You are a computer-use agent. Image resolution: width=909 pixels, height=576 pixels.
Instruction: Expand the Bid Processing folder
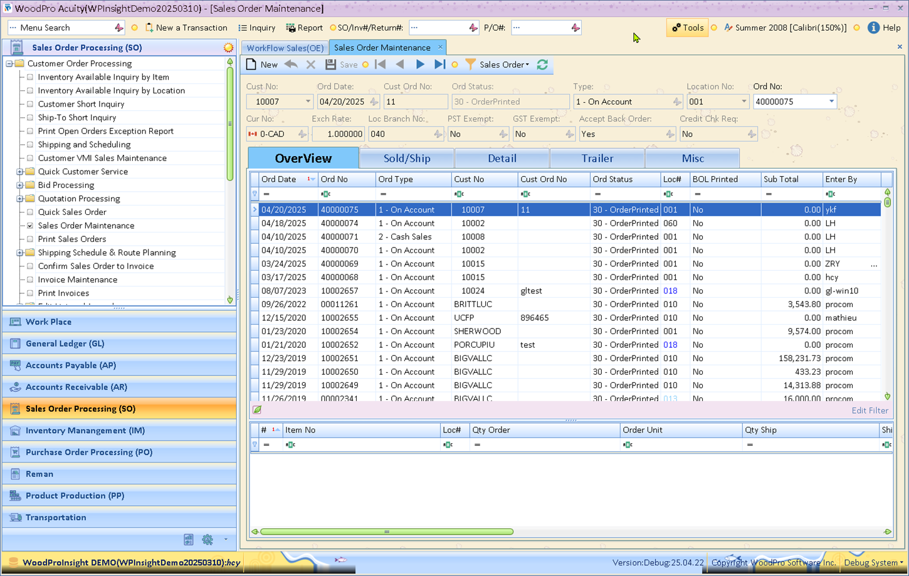(20, 185)
